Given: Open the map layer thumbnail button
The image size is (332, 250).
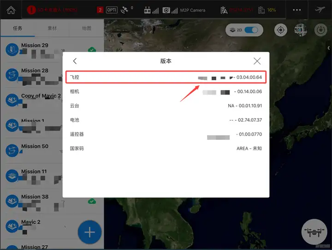Looking at the screenshot, I should click(301, 30).
